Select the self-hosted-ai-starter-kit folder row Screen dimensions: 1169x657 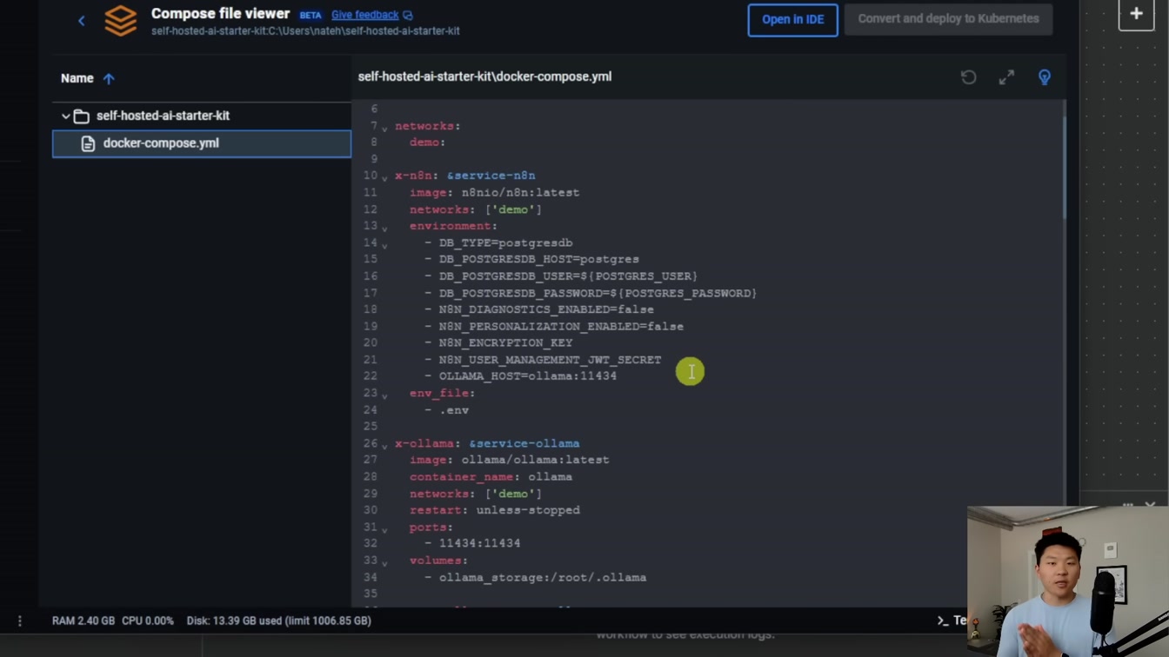click(202, 116)
